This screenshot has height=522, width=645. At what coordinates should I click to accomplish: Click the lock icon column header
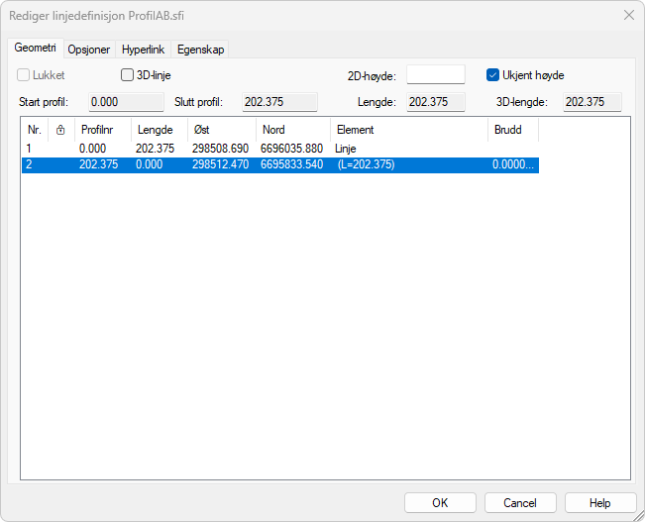pos(62,130)
